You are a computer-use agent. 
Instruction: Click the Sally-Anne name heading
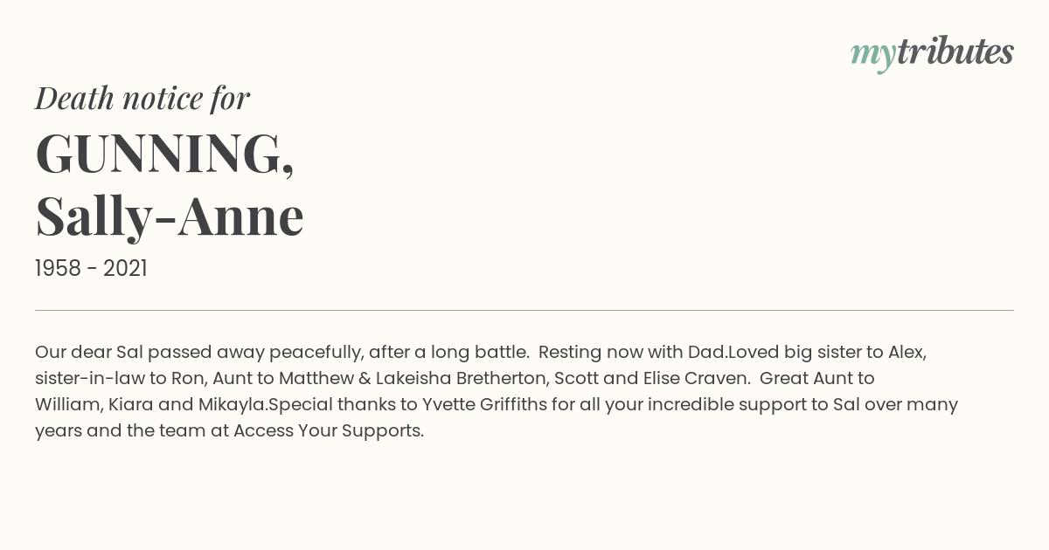pyautogui.click(x=170, y=217)
